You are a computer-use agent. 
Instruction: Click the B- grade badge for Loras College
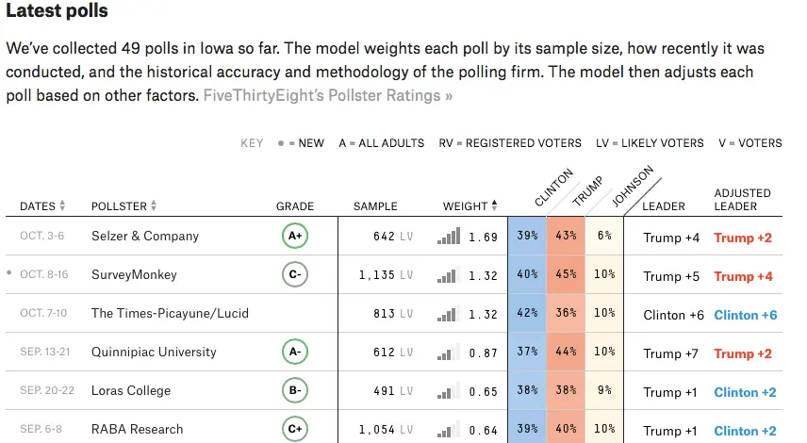click(x=295, y=391)
